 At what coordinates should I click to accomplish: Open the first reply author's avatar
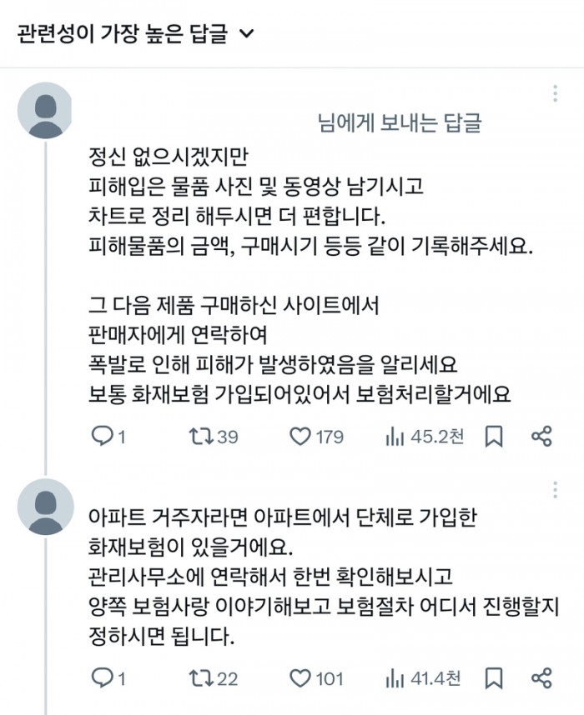click(x=45, y=110)
